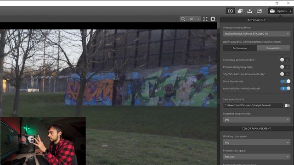The height and width of the screenshot is (165, 294).
Task: Open Video processing device dropdown
Action: 256,33
